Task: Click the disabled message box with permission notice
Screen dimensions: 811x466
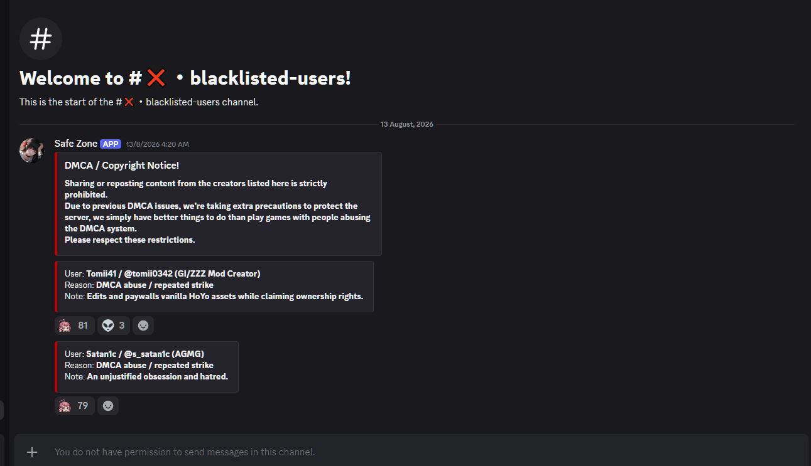Action: tap(411, 452)
